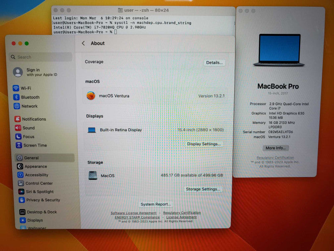Focus the Search field in Settings

point(40,57)
